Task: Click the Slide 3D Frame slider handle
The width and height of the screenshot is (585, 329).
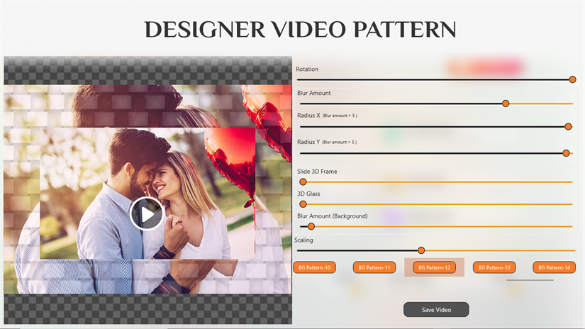Action: [303, 182]
